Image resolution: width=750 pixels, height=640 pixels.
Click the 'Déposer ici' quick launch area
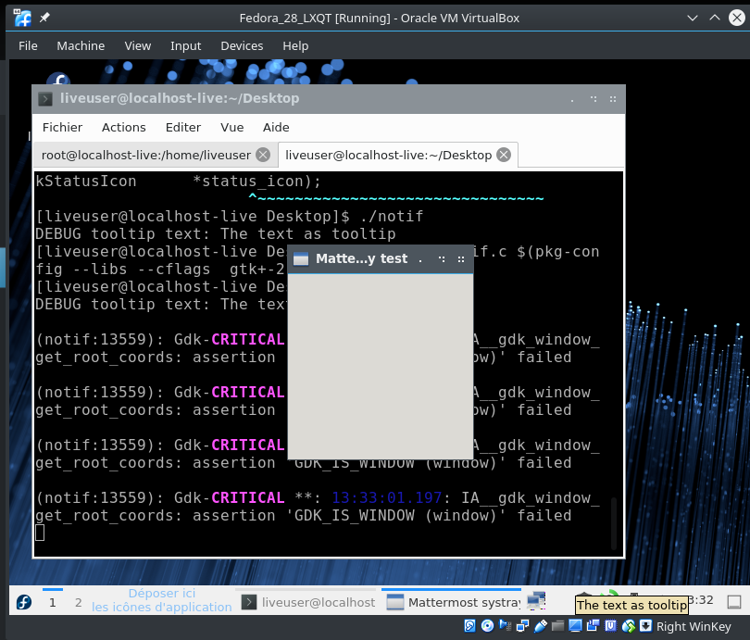point(162,600)
